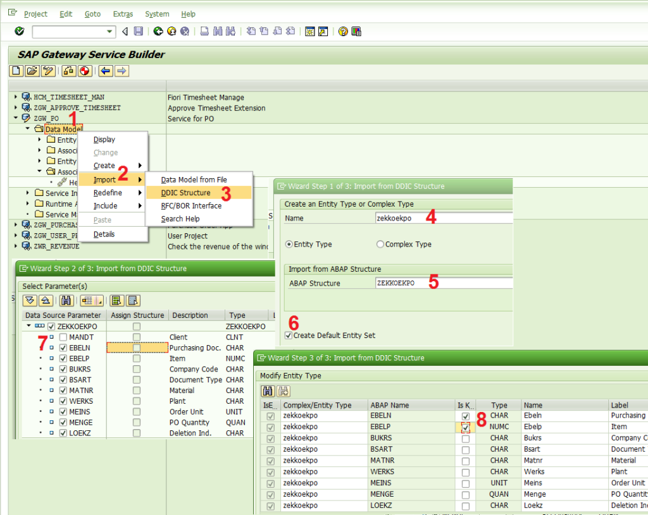The width and height of the screenshot is (648, 515).
Task: Click the yellow Exit arrow icon
Action: click(x=171, y=31)
